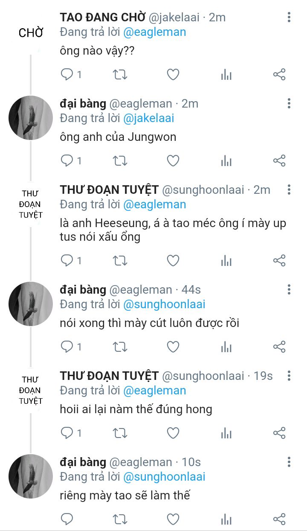Image resolution: width=307 pixels, height=531 pixels.
Task: Reply to the "ông nào vậy??" tweet
Action: 67,75
